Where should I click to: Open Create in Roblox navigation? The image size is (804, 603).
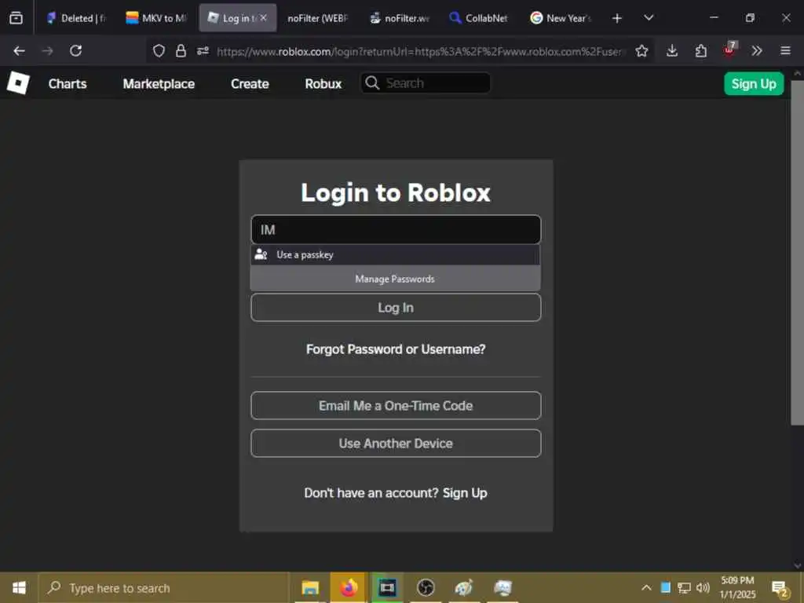250,83
